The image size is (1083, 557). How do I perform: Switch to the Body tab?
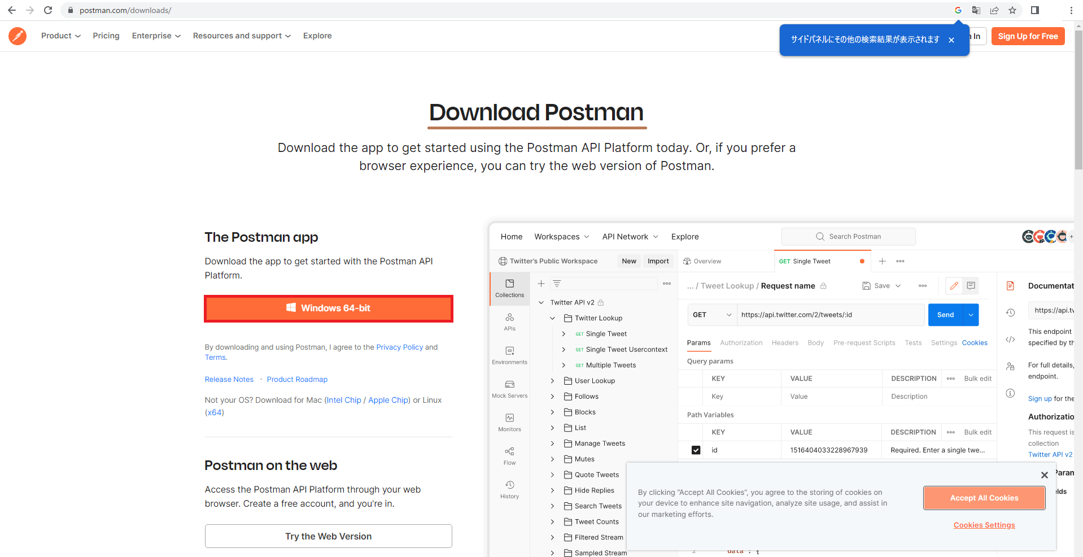[x=815, y=343]
